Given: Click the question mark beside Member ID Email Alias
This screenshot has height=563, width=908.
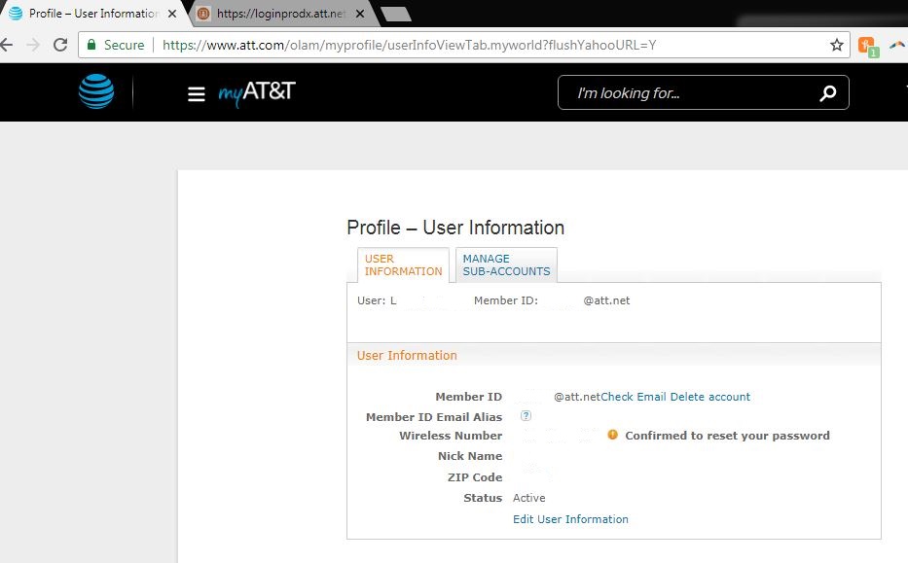Looking at the screenshot, I should click(x=526, y=415).
